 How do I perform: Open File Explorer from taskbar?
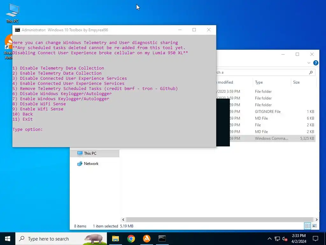point(115,239)
